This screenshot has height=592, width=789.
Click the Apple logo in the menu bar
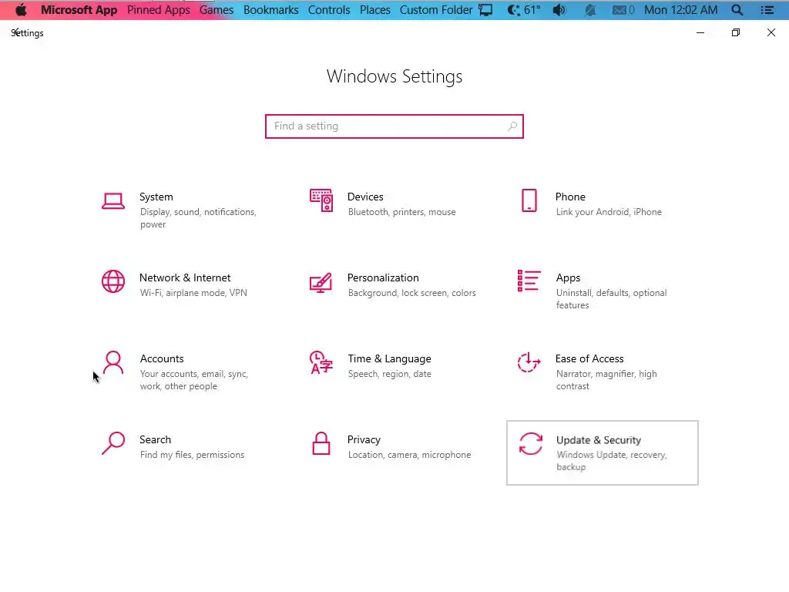tap(21, 10)
